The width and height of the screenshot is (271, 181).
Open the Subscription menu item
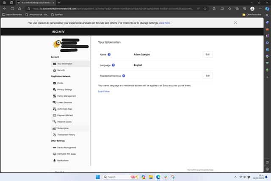coord(63,128)
